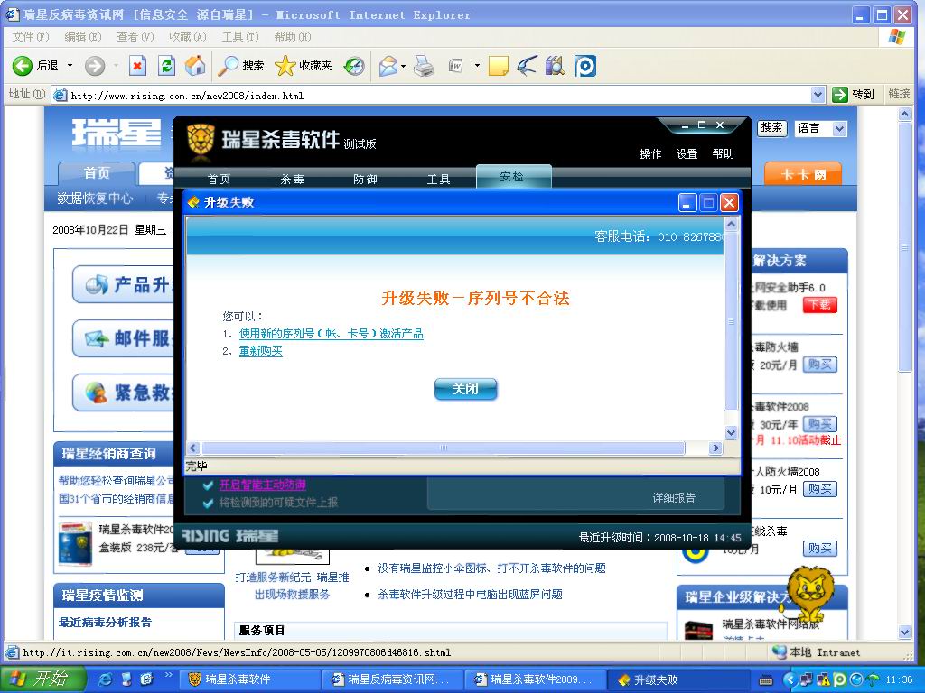Switch to the 杀毒 tab in Rising
Viewport: 925px width, 693px height.
click(292, 180)
